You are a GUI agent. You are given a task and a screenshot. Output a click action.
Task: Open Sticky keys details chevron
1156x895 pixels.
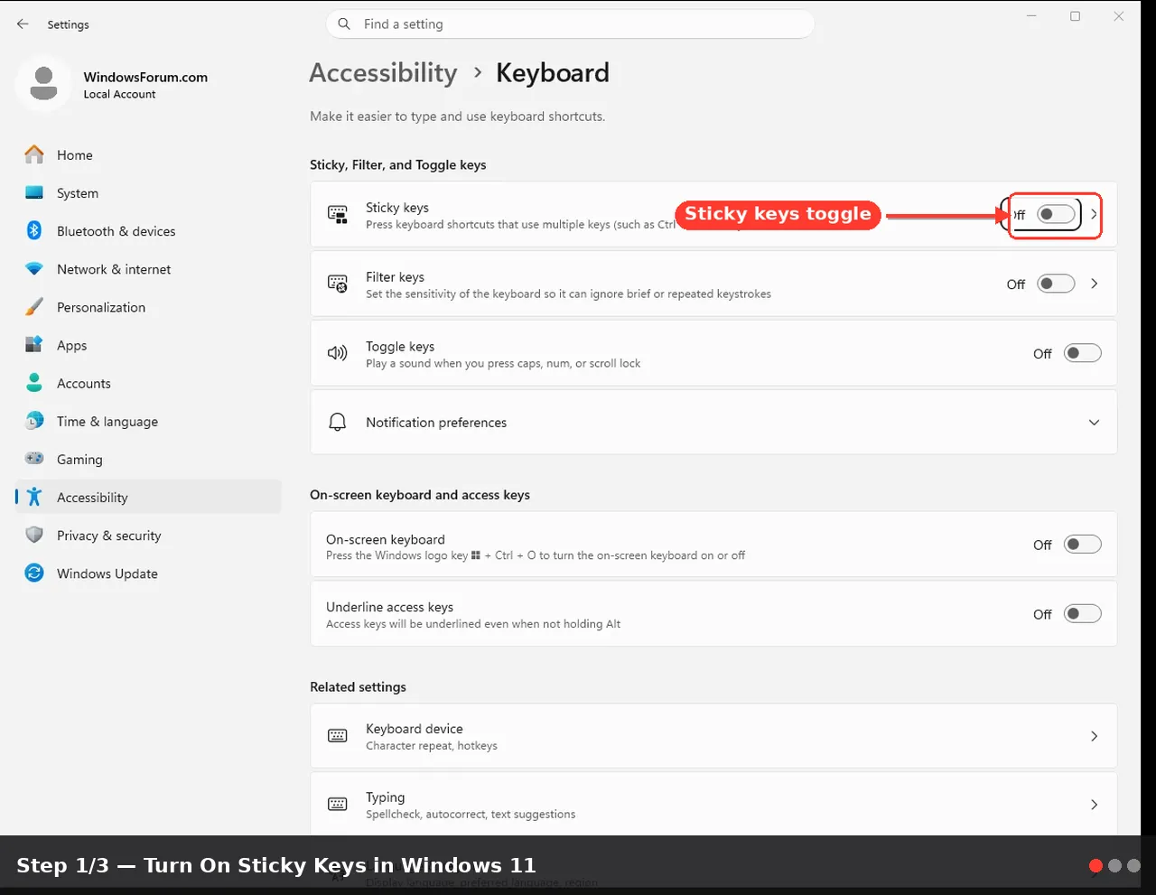pyautogui.click(x=1094, y=214)
